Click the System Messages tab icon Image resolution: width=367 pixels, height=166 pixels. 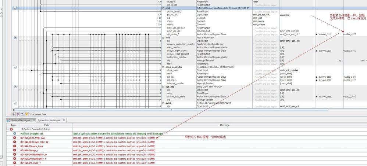coord(9,120)
